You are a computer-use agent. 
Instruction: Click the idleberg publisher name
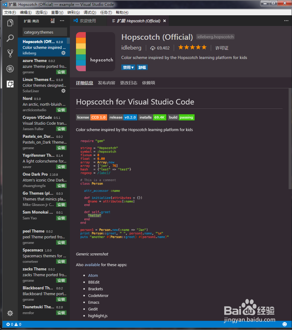click(131, 48)
